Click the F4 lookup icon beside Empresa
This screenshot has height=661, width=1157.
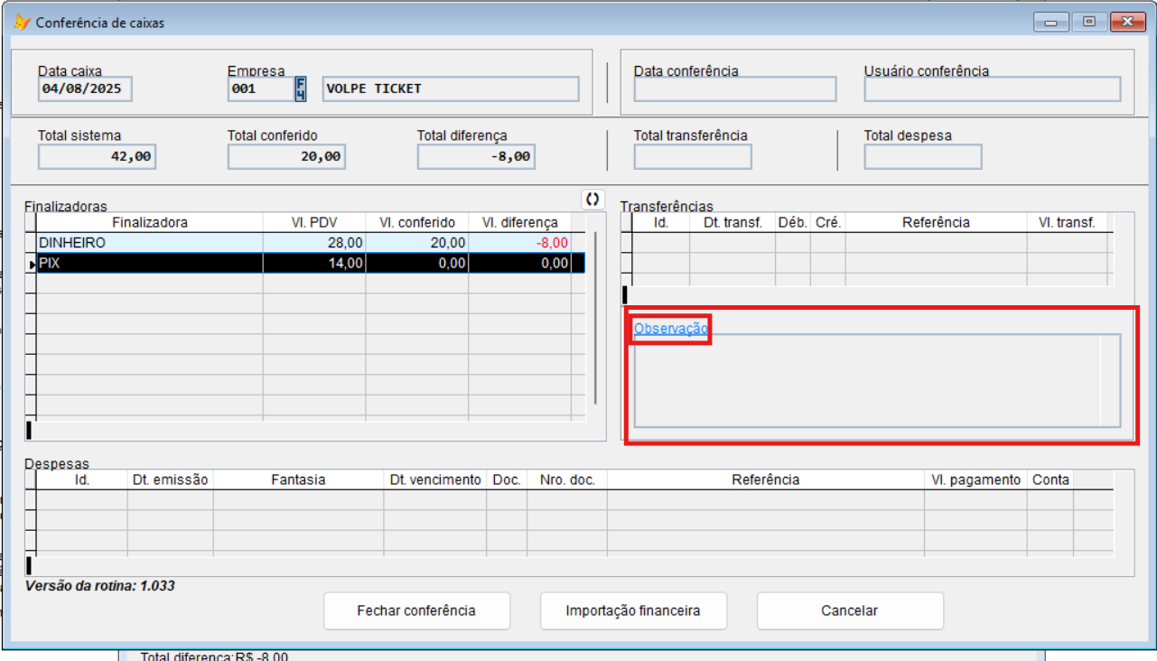click(x=302, y=88)
